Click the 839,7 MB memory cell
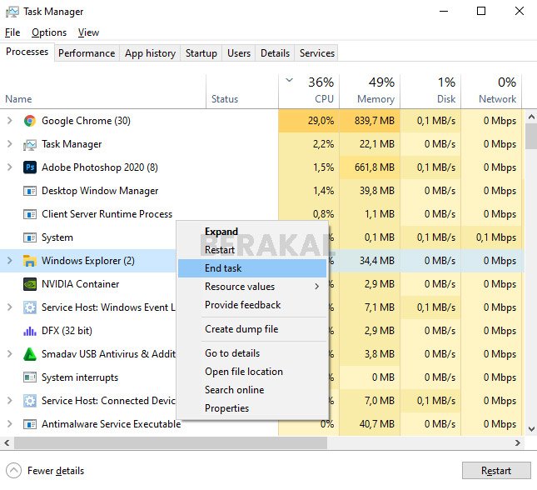Viewport: 537px width, 490px height. [x=370, y=121]
